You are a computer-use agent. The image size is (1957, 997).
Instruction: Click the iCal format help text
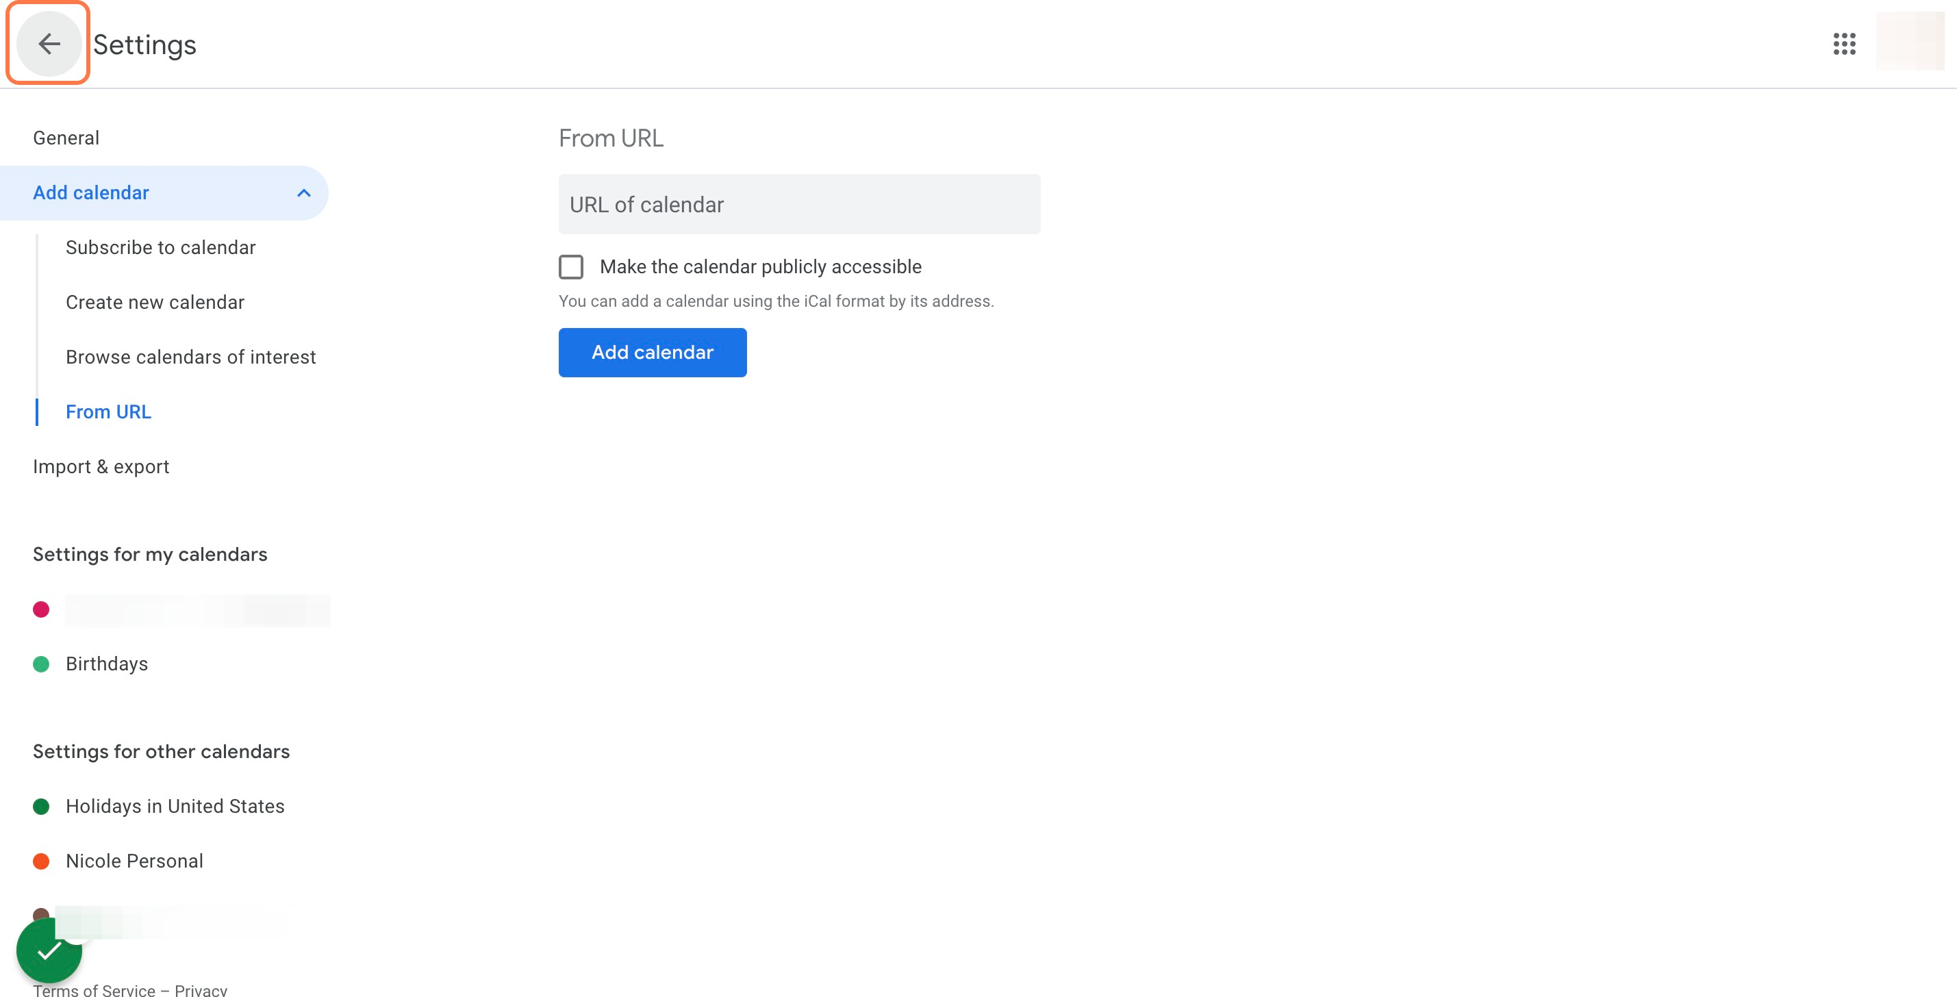(777, 301)
